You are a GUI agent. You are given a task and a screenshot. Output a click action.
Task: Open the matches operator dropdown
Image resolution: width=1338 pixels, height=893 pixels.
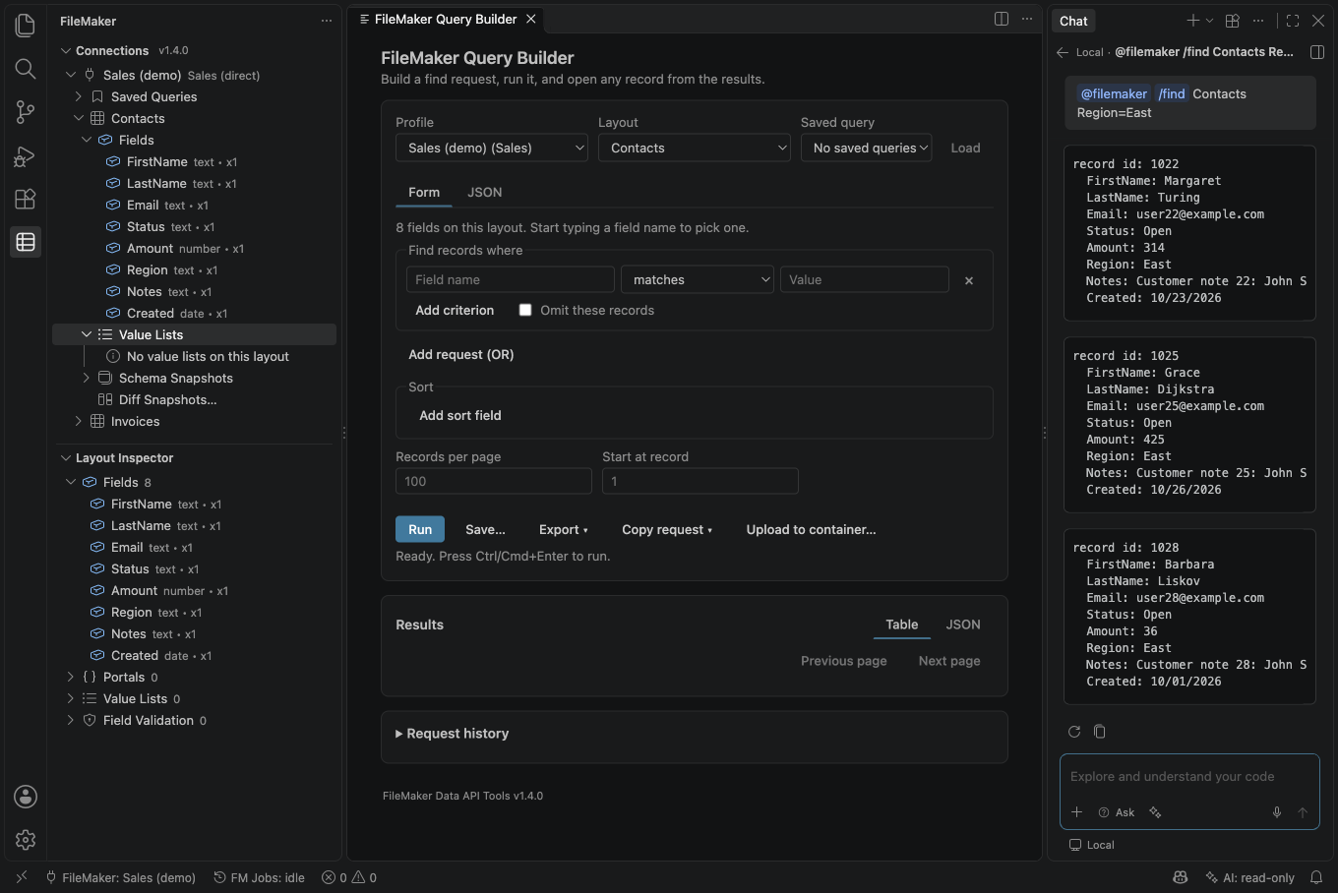[x=698, y=280]
